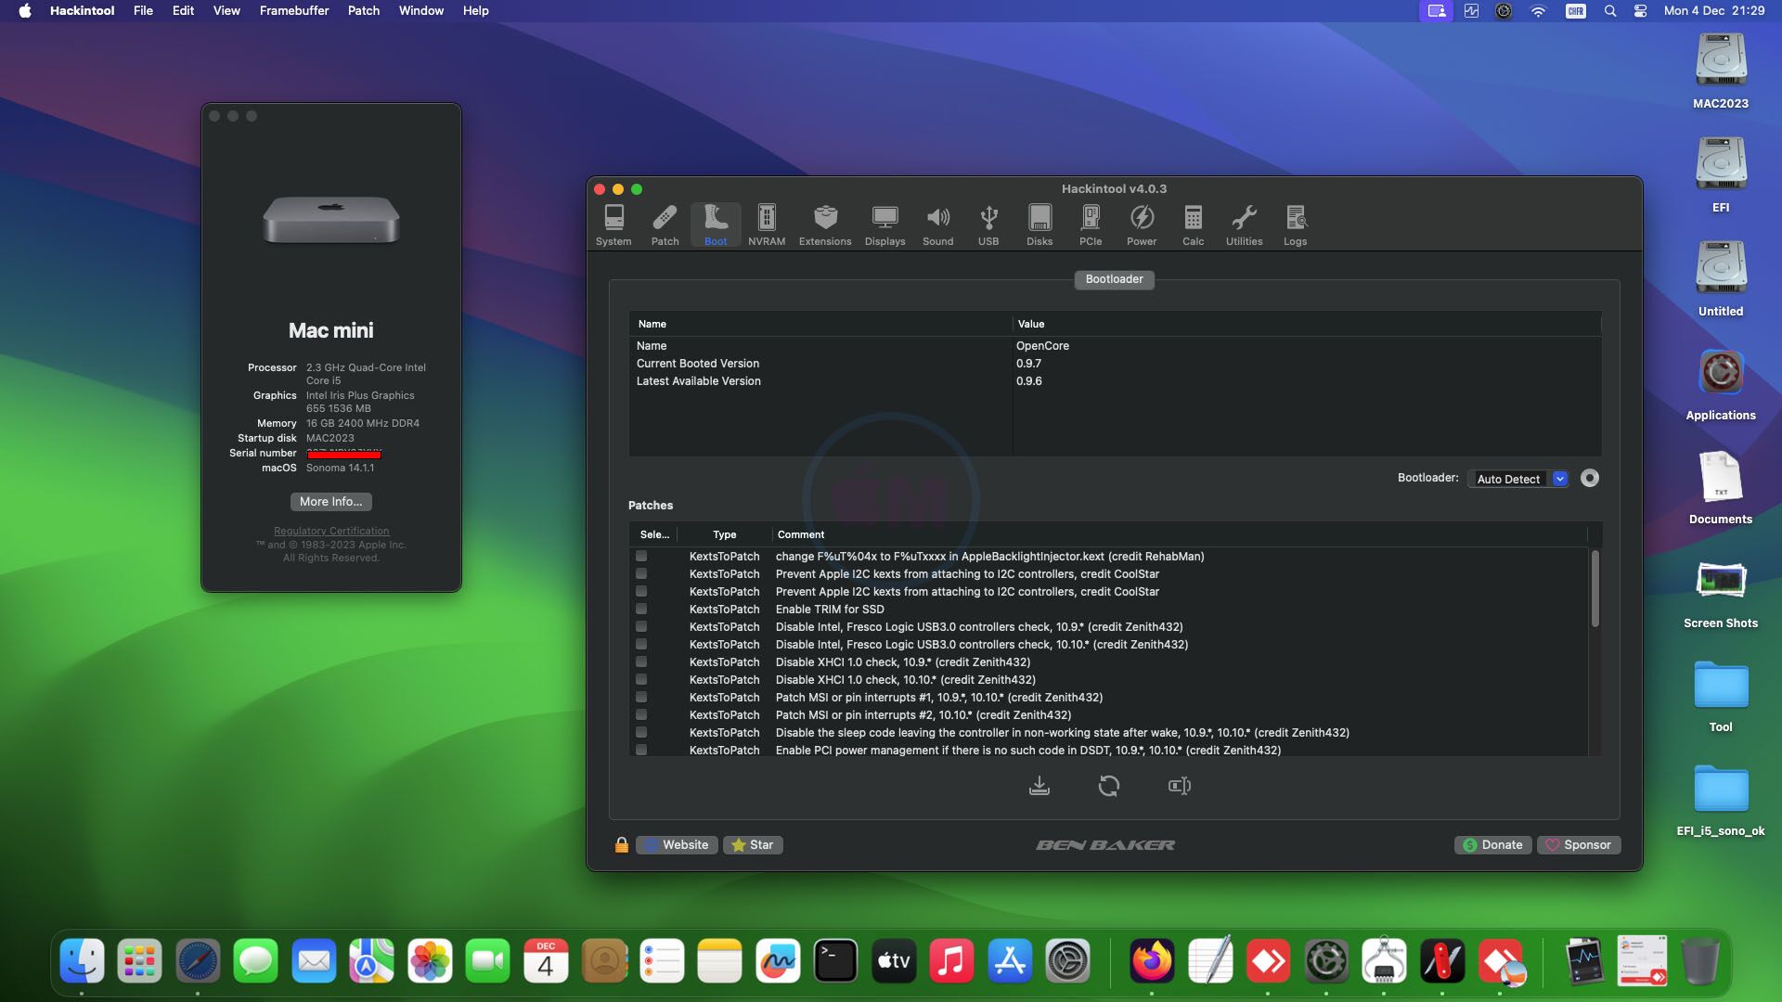
Task: Open Control Center in the menu bar
Action: [1640, 11]
